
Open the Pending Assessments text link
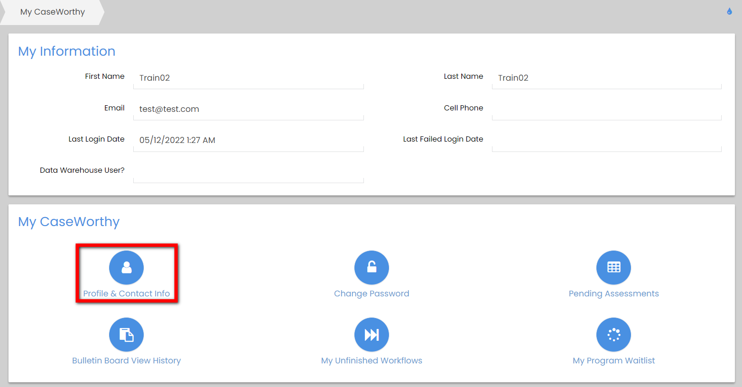click(613, 294)
